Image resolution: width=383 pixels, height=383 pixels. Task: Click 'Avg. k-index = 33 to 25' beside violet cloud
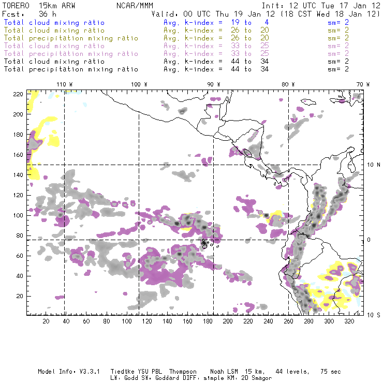[x=216, y=46]
